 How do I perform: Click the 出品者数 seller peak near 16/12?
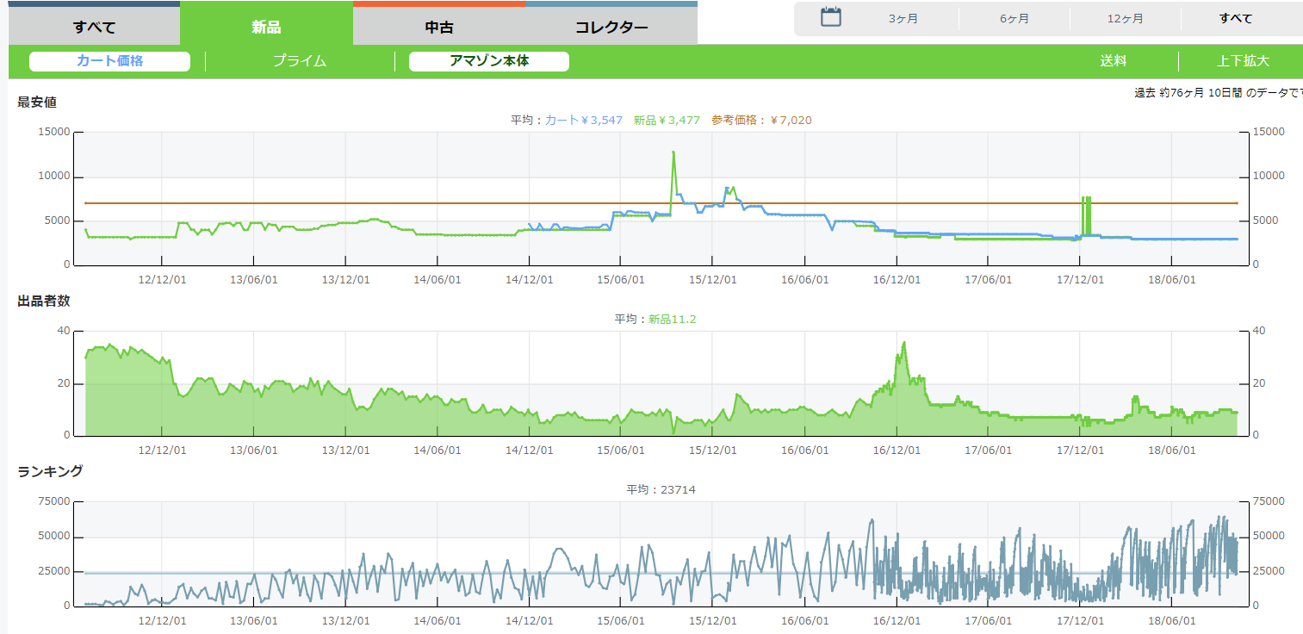pyautogui.click(x=903, y=343)
